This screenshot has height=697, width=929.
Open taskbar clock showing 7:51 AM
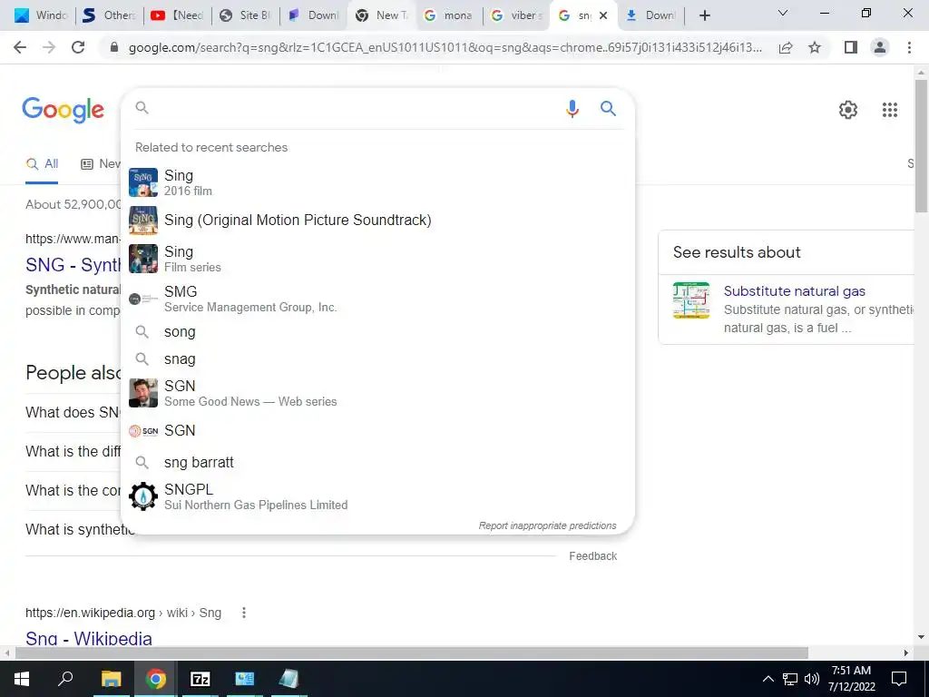(x=851, y=679)
